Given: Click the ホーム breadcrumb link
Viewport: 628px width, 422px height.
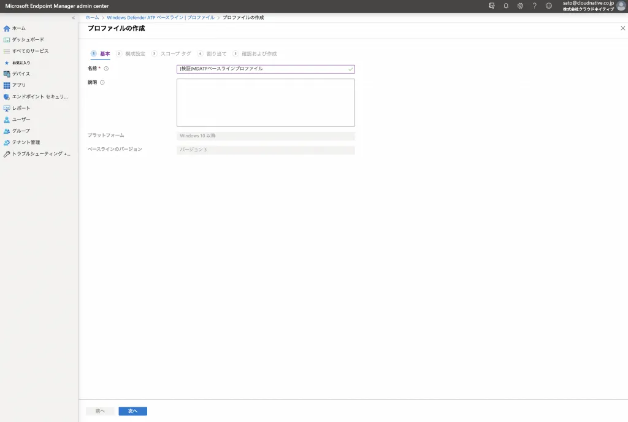Looking at the screenshot, I should click(x=92, y=18).
